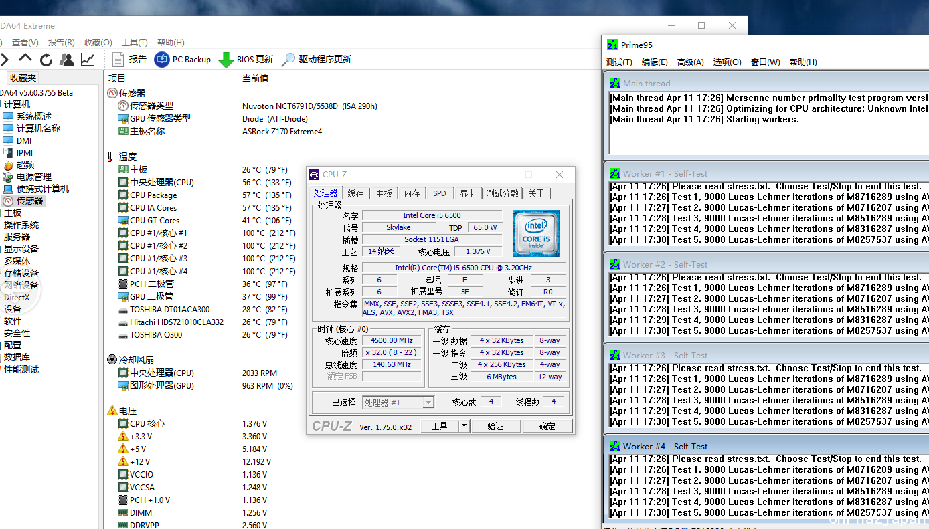
Task: Click the CPU-Z 验证 button
Action: tap(496, 426)
